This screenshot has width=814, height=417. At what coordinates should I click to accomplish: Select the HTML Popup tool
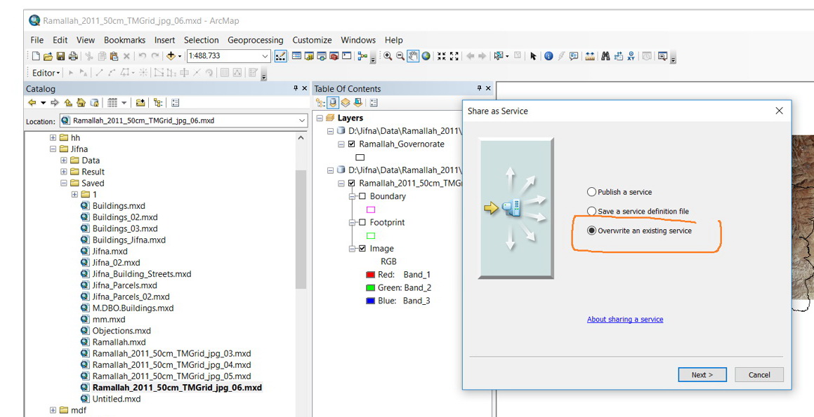pyautogui.click(x=574, y=56)
